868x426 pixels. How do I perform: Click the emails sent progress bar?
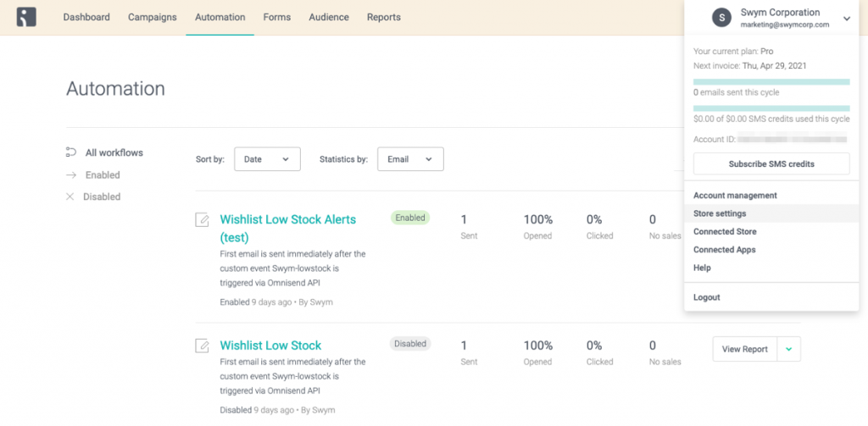[771, 81]
